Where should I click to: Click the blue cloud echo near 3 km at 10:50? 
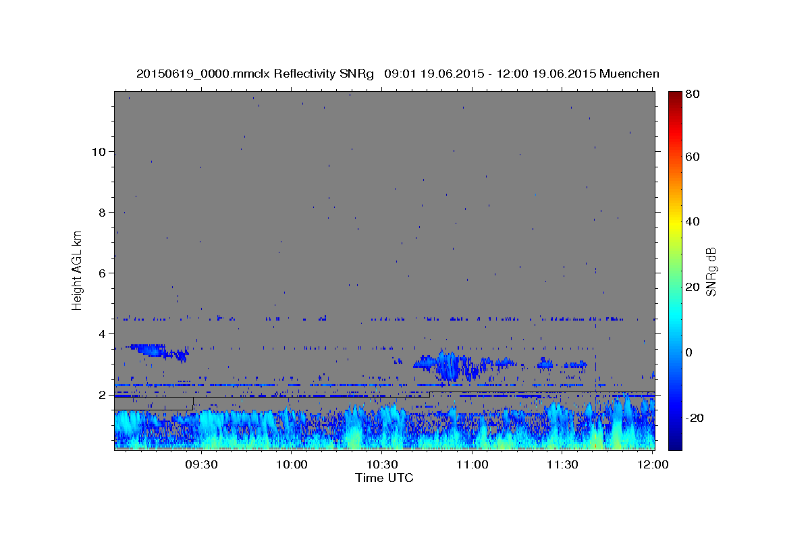(448, 365)
